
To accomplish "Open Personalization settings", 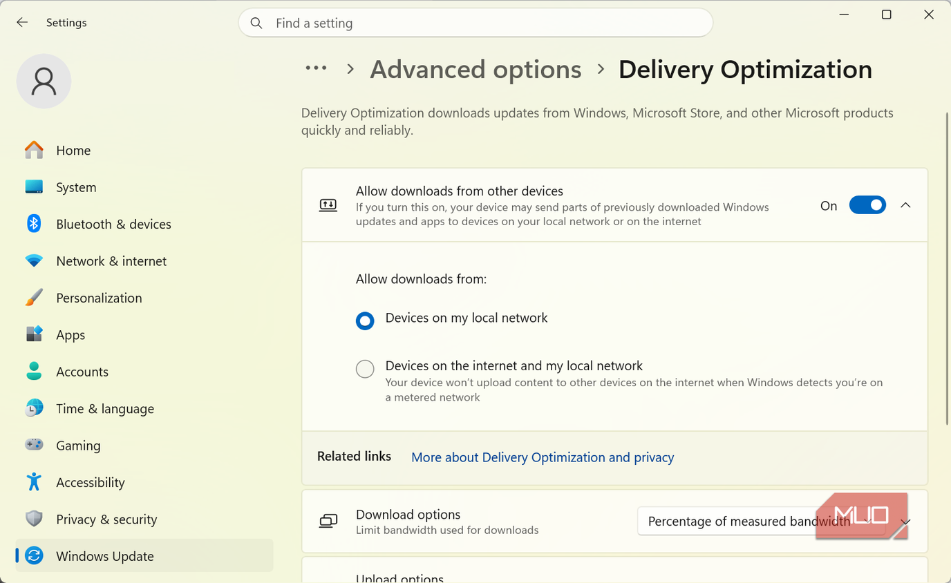I will click(x=144, y=298).
